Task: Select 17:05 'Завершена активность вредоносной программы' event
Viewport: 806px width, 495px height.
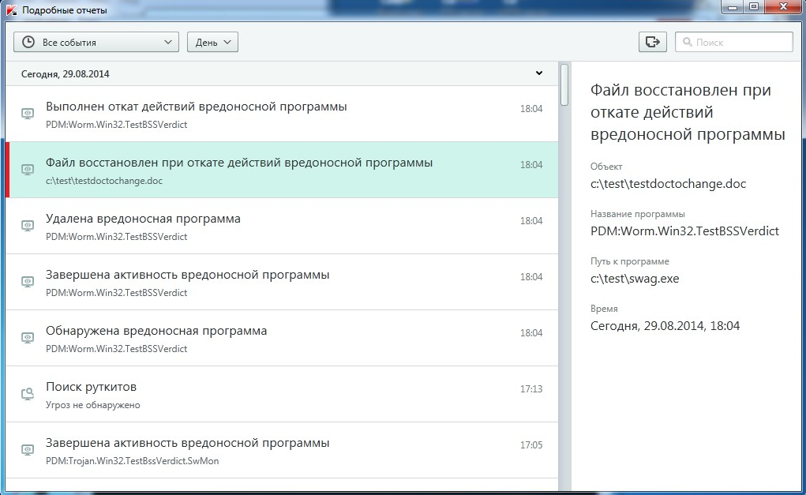Action: click(x=282, y=450)
